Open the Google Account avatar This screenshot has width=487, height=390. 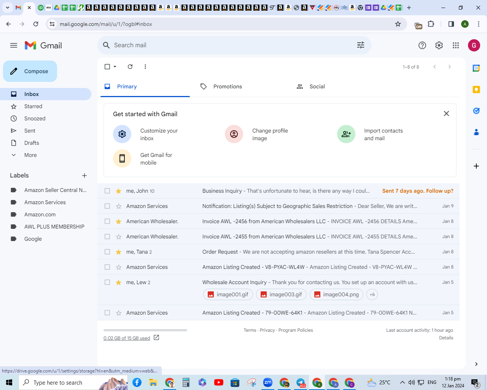click(x=474, y=45)
